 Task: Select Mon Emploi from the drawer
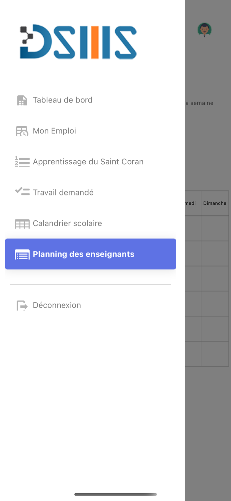(x=54, y=131)
